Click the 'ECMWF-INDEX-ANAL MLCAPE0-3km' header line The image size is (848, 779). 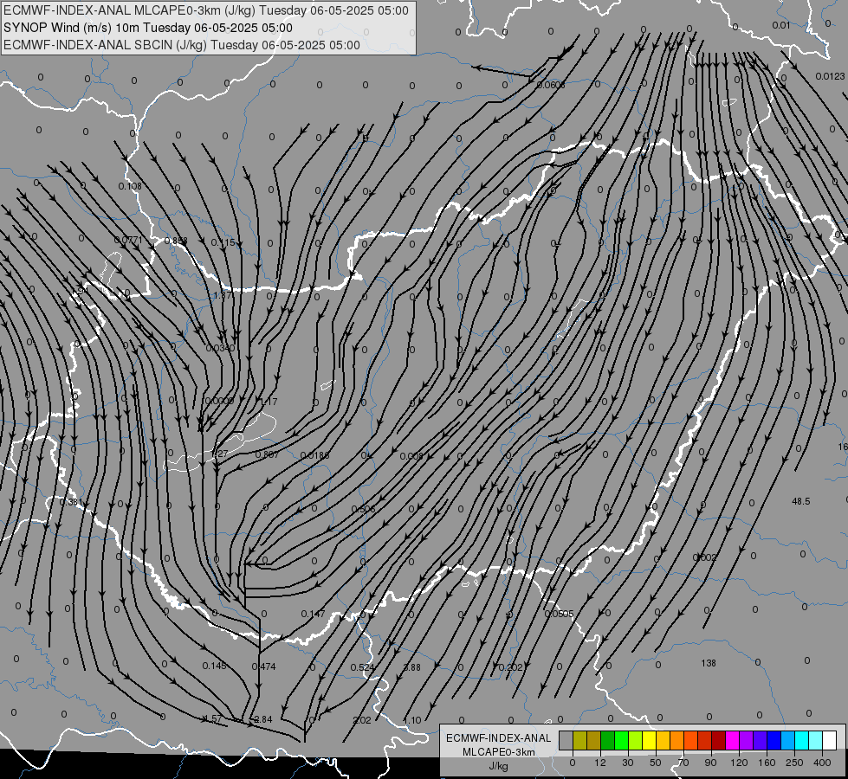pos(206,10)
